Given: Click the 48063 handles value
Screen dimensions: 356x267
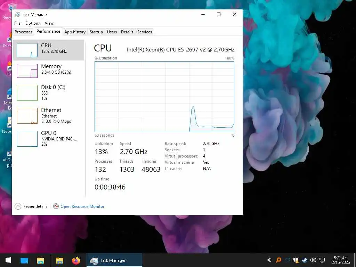Looking at the screenshot, I should click(151, 169).
